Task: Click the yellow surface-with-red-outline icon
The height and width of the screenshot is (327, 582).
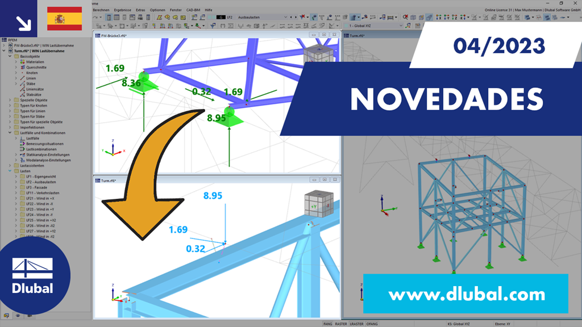Action: (160, 18)
